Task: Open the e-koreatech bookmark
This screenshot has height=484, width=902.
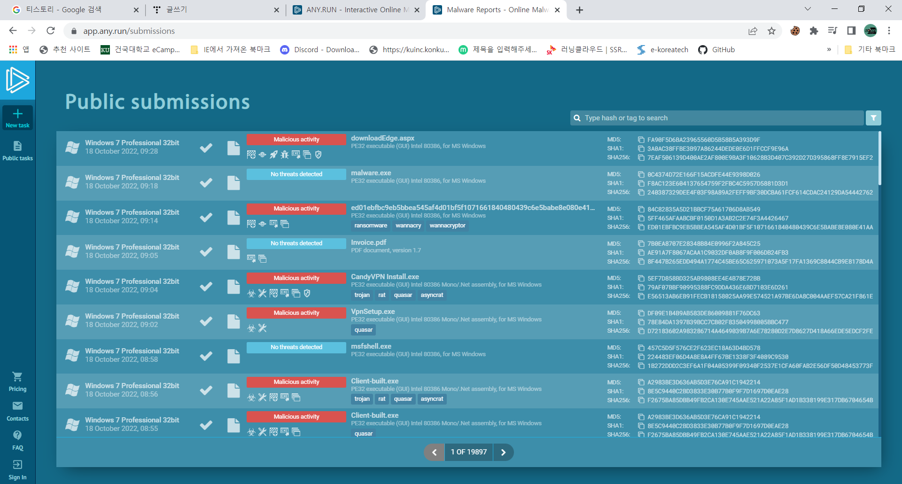Action: [662, 50]
